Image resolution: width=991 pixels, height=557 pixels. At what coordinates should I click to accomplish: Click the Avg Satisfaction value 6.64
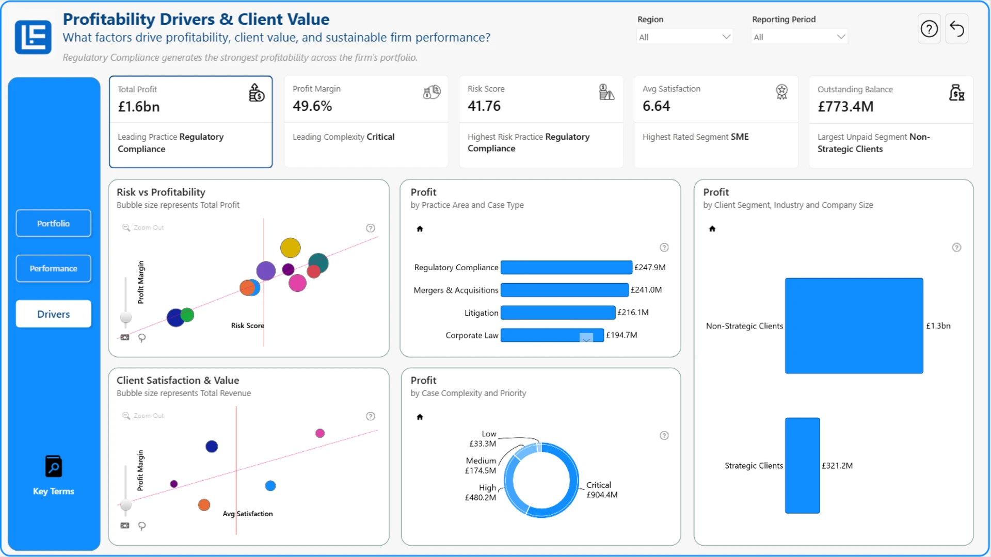(x=657, y=106)
